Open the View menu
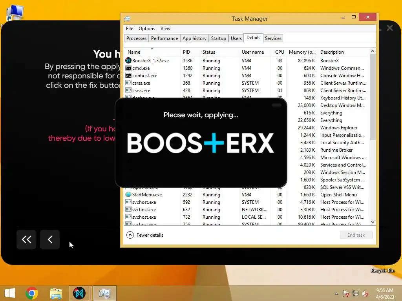Screen dimensions: 402x301 pyautogui.click(x=165, y=28)
